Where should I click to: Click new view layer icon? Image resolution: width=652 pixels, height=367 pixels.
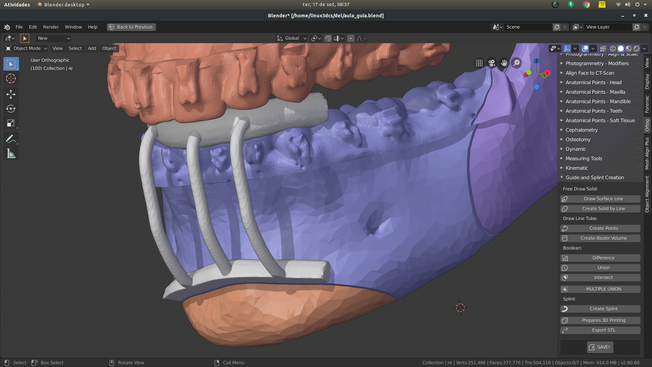[636, 27]
